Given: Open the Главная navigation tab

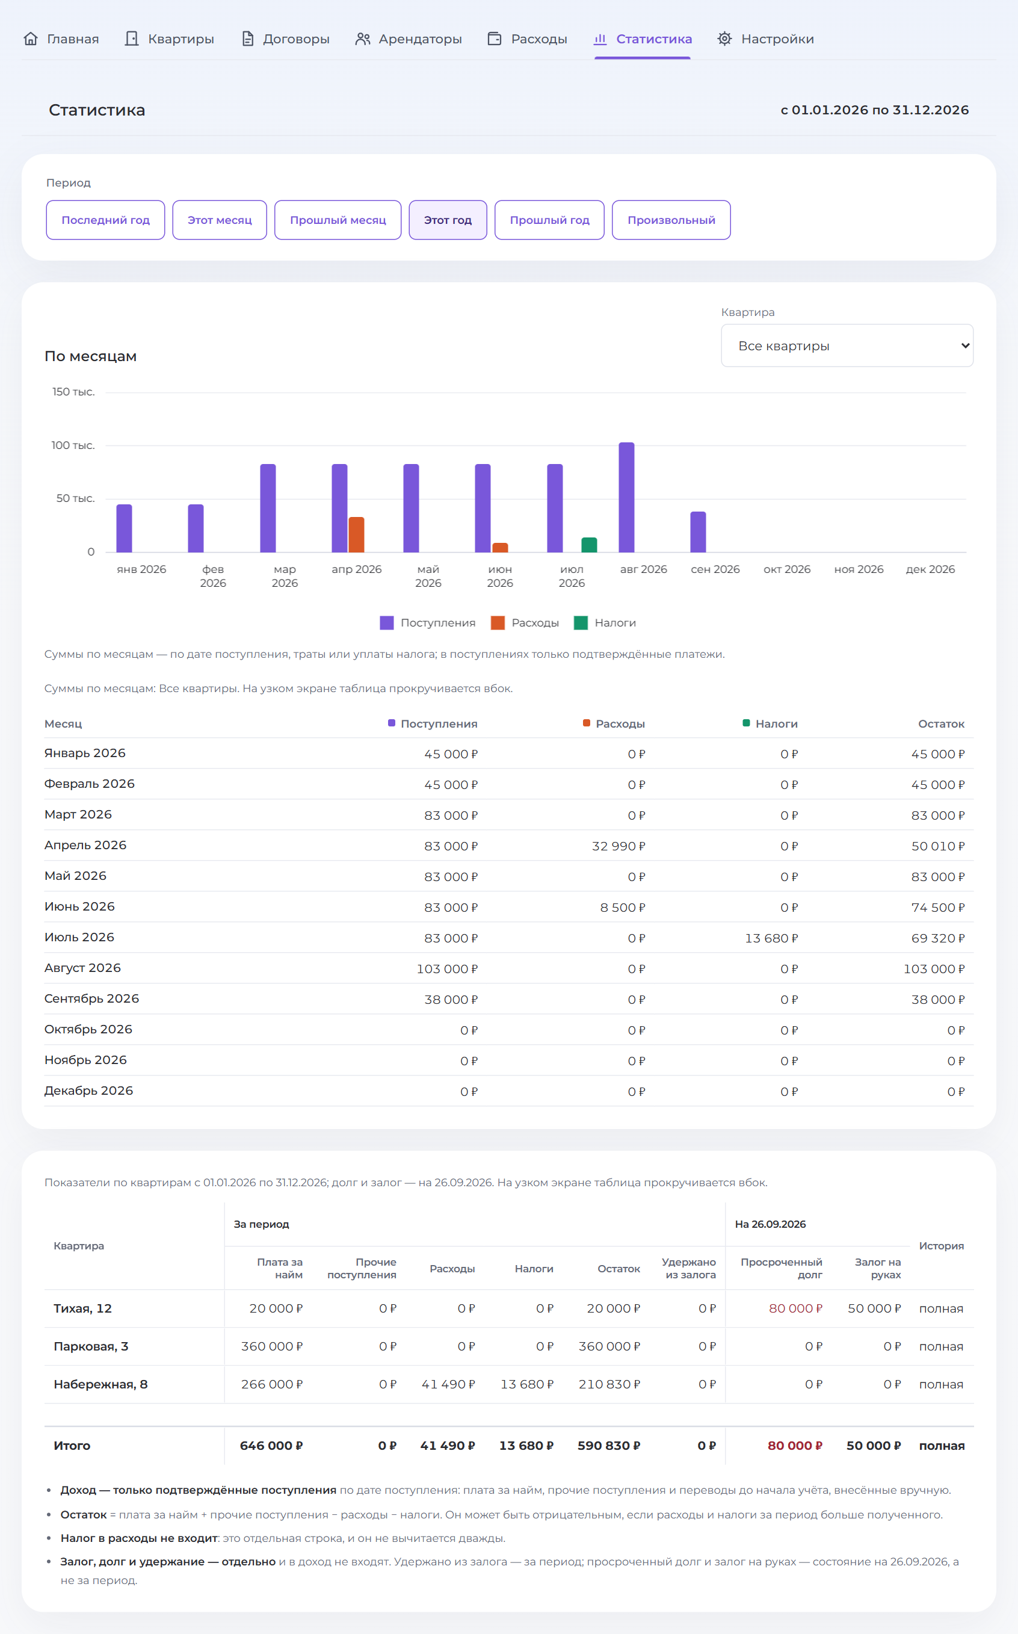Looking at the screenshot, I should click(61, 39).
